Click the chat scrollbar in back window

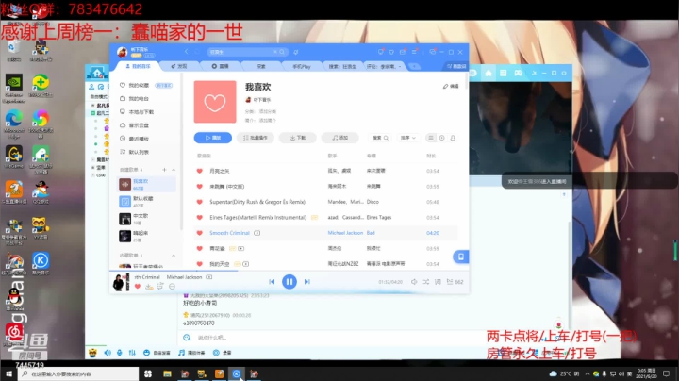click(570, 275)
